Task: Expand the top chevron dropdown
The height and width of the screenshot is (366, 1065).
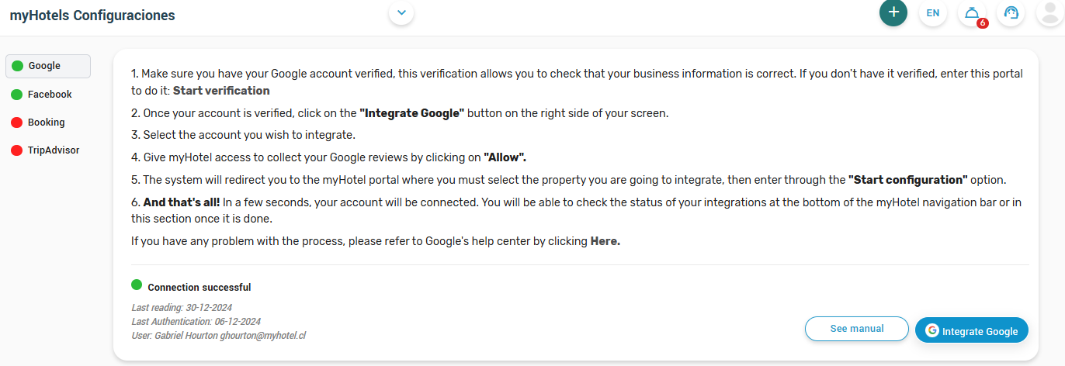Action: [401, 12]
